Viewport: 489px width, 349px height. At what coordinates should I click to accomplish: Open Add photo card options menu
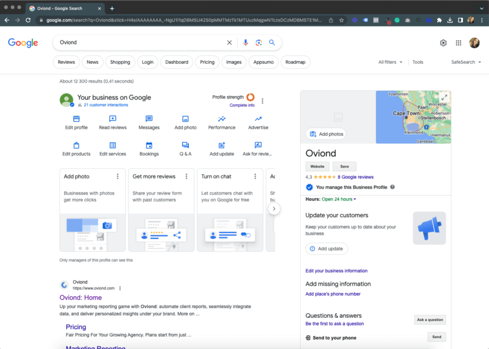[x=117, y=176]
